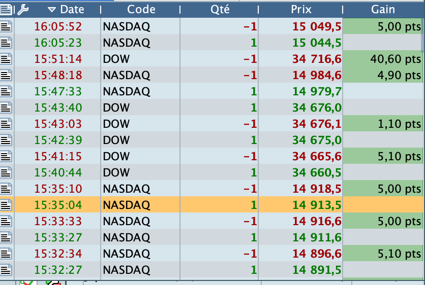425x285 pixels.
Task: Open the document icon for the 15:32:27 row
Action: [6, 270]
